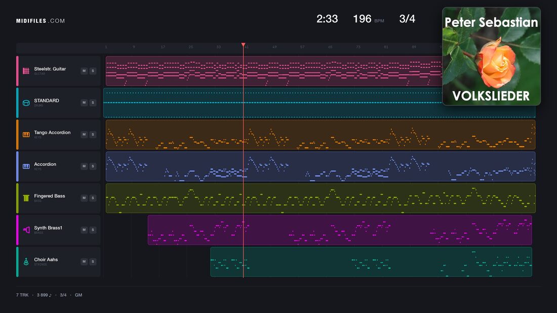Click the 2:33 song duration

[327, 19]
